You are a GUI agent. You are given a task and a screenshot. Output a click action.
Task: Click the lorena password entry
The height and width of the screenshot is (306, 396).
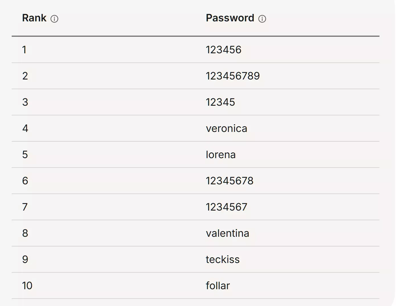pyautogui.click(x=221, y=155)
